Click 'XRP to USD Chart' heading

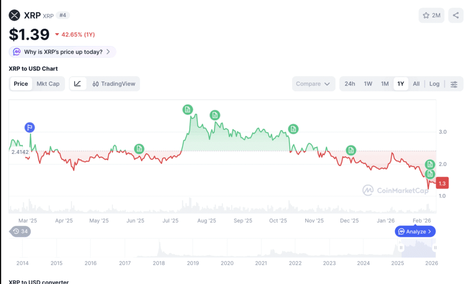tap(33, 69)
